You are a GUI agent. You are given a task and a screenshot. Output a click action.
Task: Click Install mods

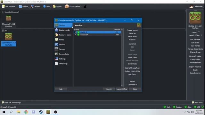[x=132, y=64]
